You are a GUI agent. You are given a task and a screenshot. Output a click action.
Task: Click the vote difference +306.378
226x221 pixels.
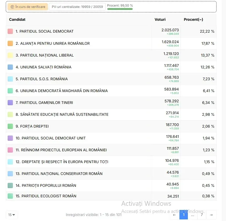[x=173, y=105]
